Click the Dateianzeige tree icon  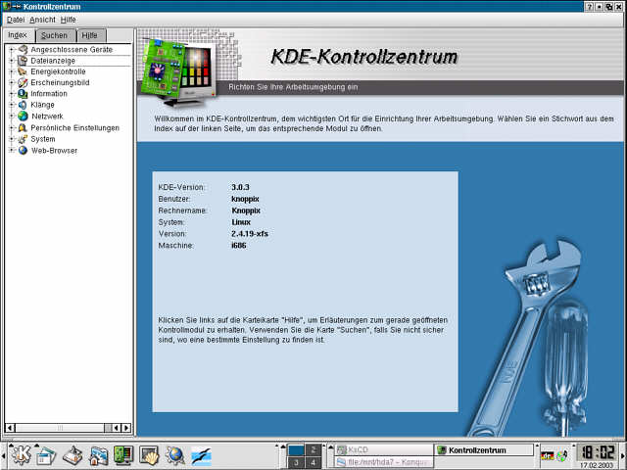[x=23, y=61]
